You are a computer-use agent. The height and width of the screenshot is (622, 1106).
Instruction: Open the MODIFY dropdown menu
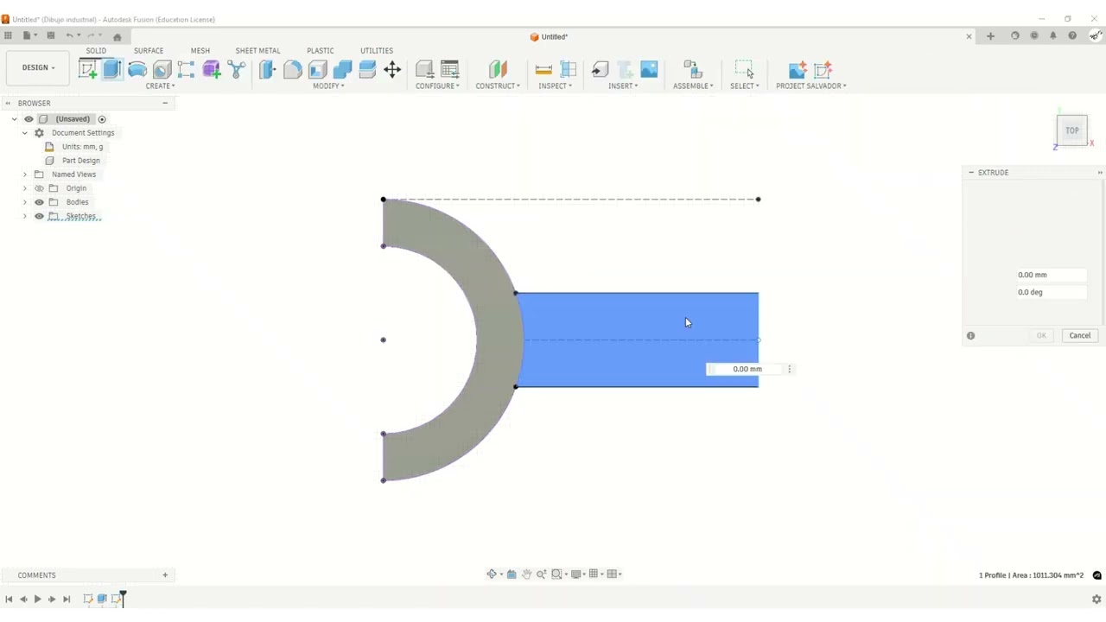[328, 86]
